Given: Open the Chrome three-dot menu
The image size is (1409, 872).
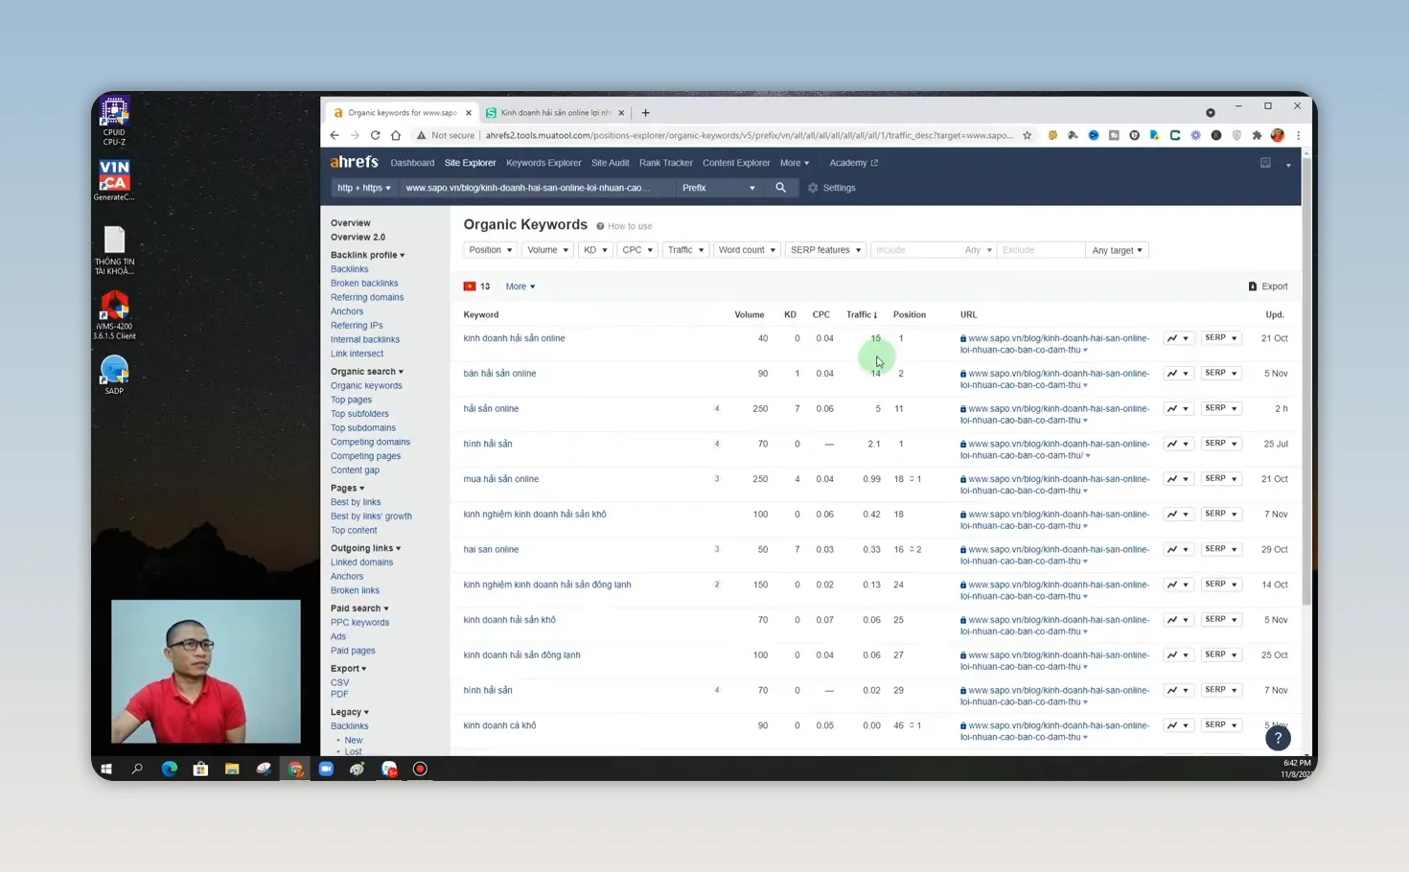Looking at the screenshot, I should (x=1298, y=135).
